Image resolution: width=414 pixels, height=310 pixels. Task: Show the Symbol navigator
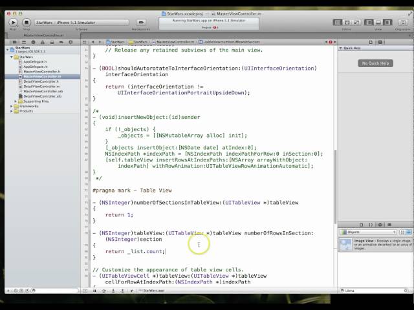click(24, 42)
